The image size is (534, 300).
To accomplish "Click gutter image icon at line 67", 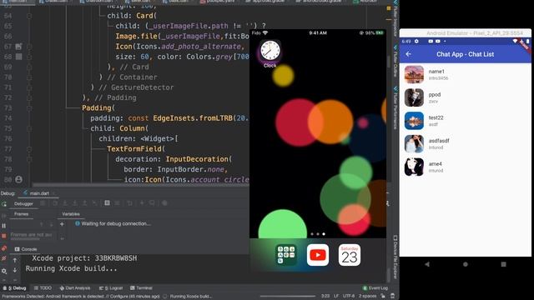I will tap(18, 47).
